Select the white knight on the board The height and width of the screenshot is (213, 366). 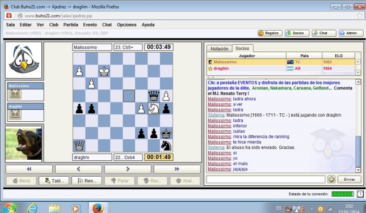point(154,108)
